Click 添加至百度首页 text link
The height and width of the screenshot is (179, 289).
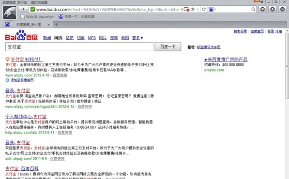tap(22, 80)
